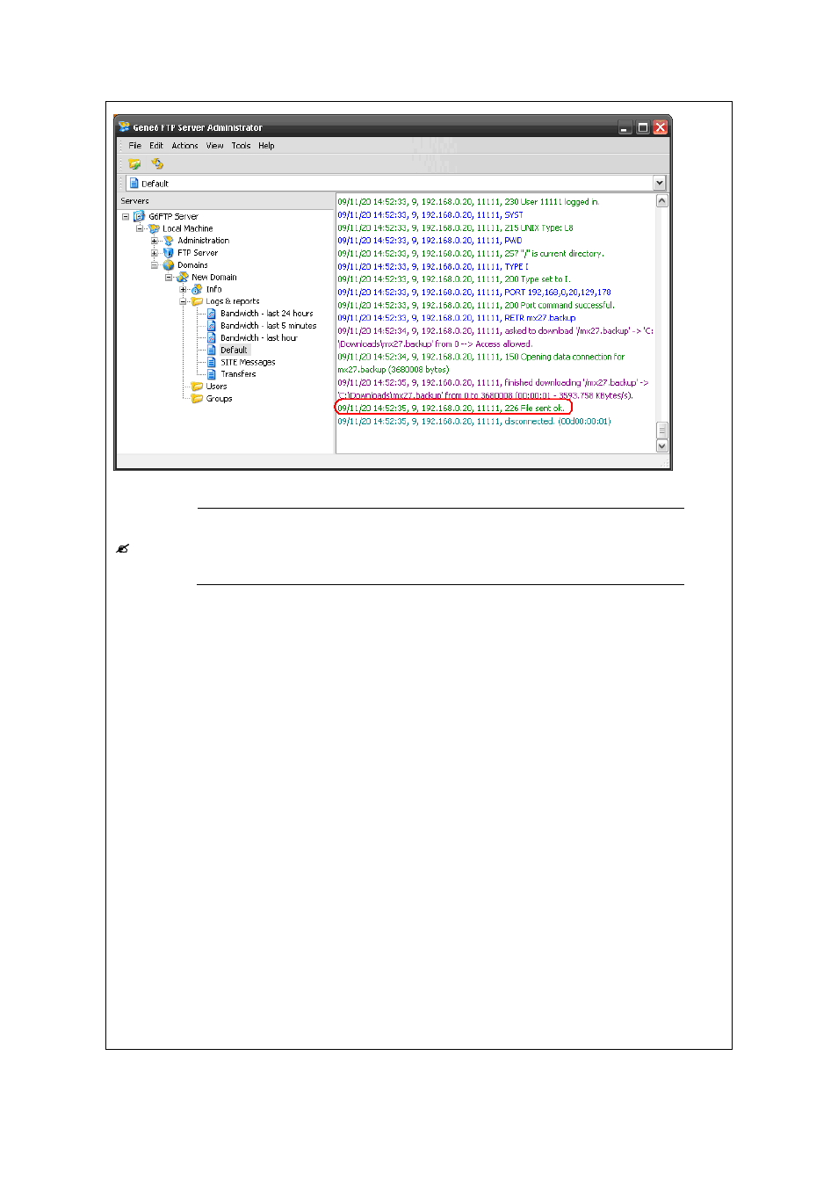Viewport: 838px width, 1186px height.
Task: Click the log vertical scrollbar thumb
Action: tap(662, 430)
